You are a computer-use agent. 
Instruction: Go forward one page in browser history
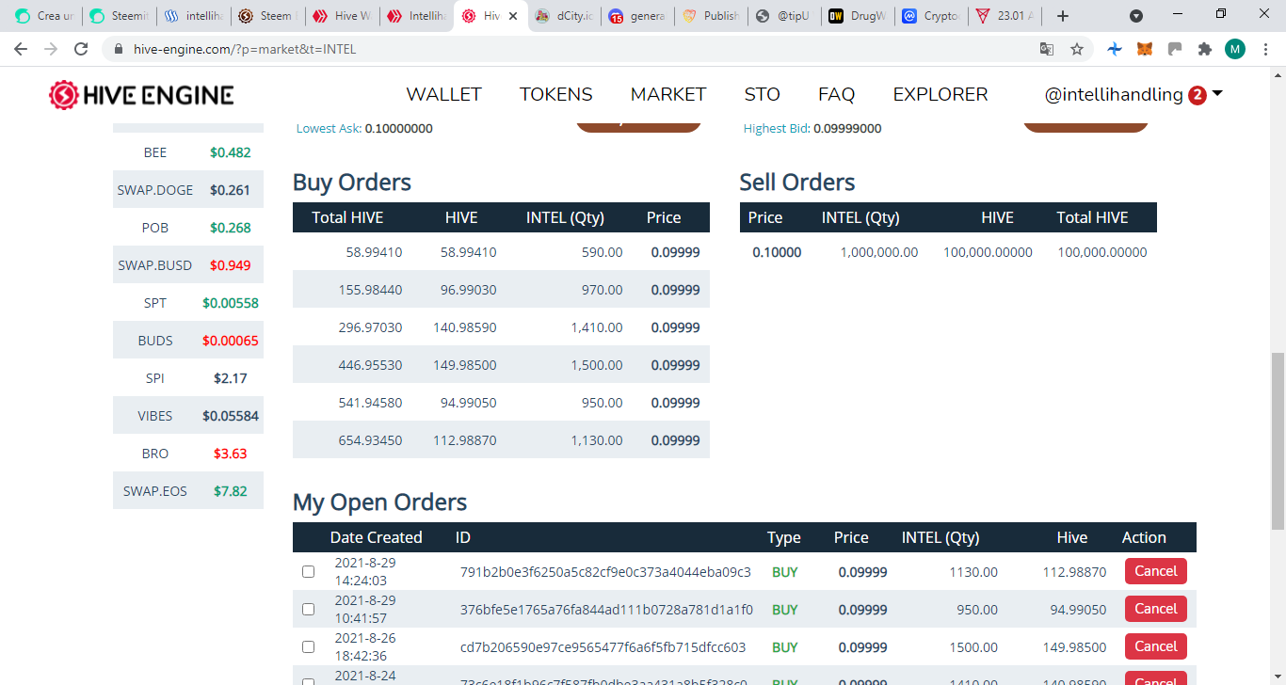click(51, 49)
